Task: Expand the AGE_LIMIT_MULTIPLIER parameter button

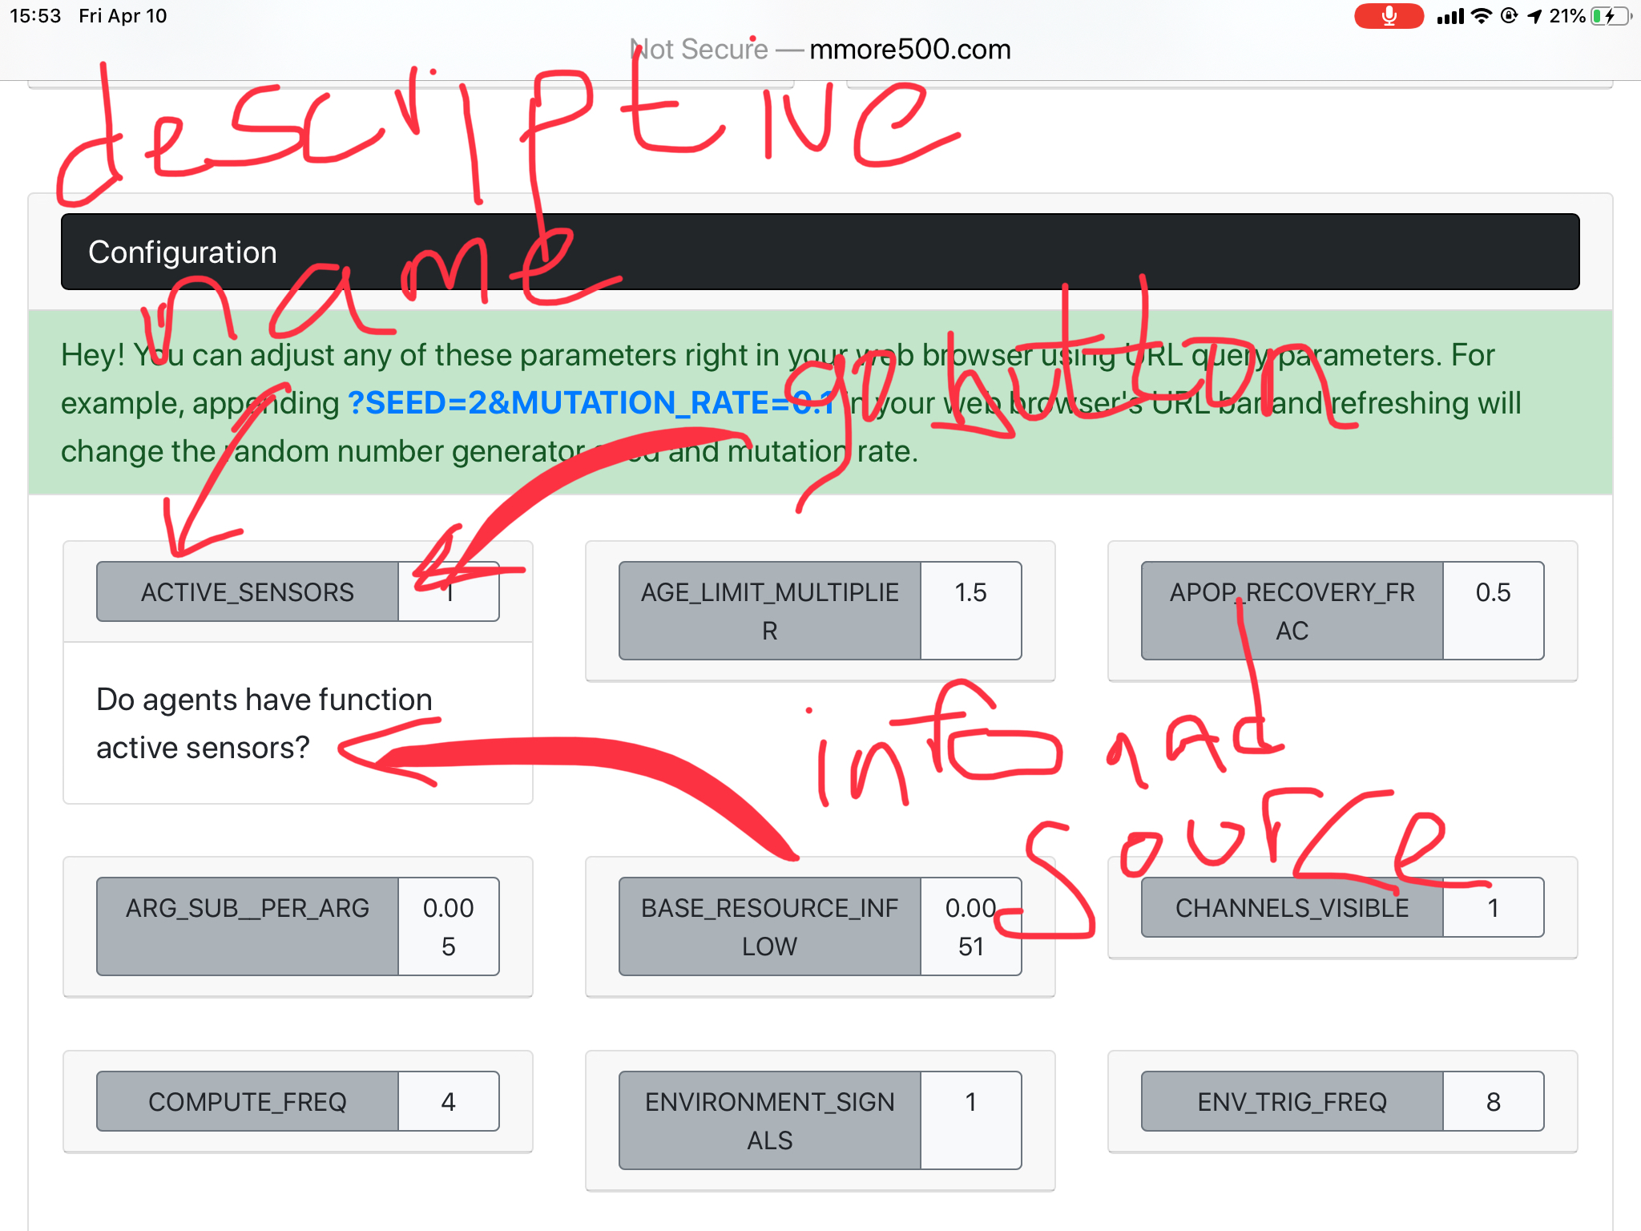Action: (770, 611)
